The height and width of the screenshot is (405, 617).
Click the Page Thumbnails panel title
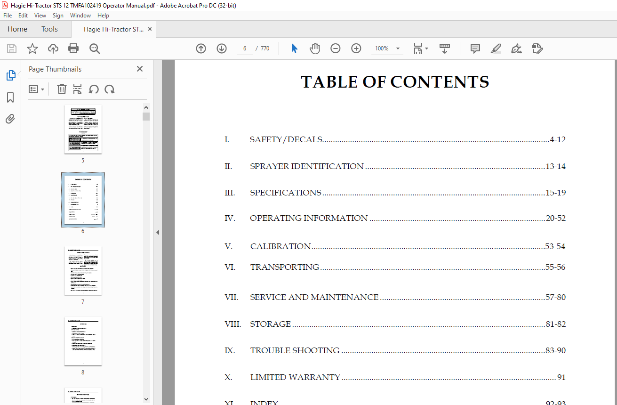[55, 69]
